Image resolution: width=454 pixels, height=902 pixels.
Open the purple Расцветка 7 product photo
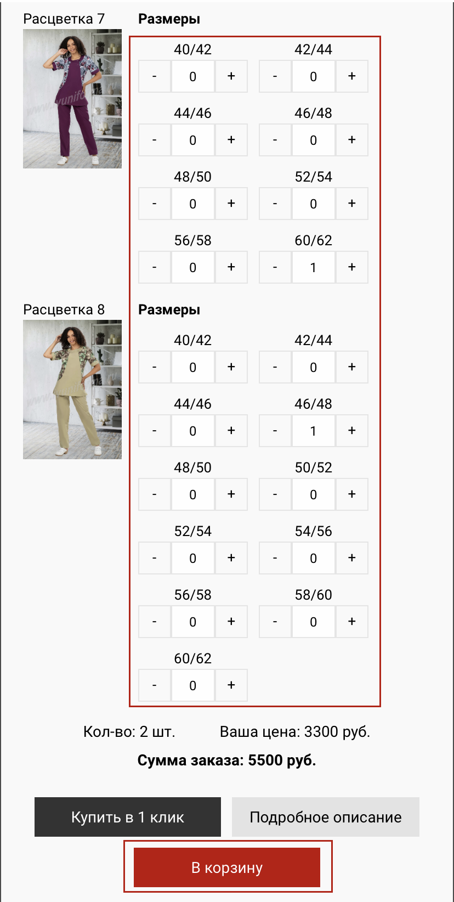pyautogui.click(x=72, y=99)
